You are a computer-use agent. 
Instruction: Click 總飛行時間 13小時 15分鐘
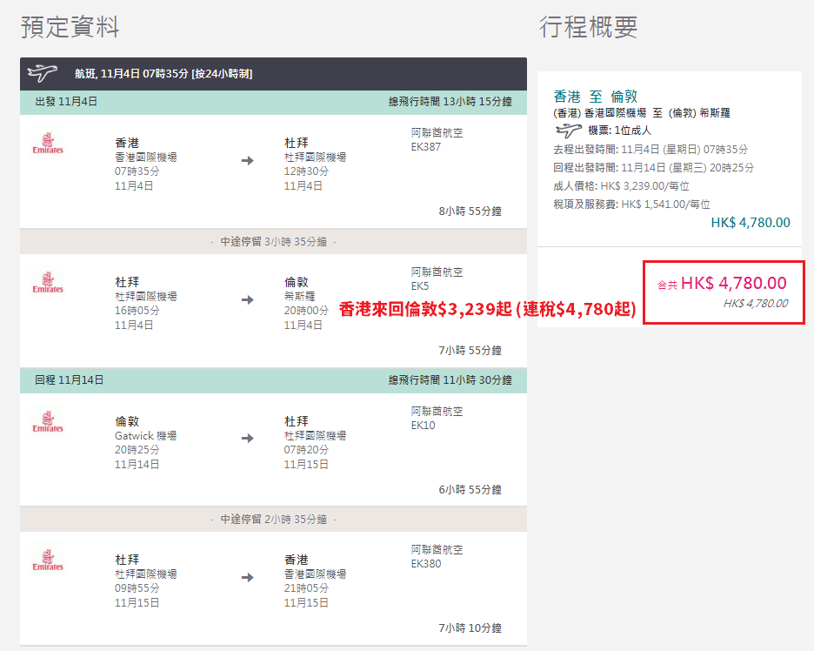pos(450,102)
